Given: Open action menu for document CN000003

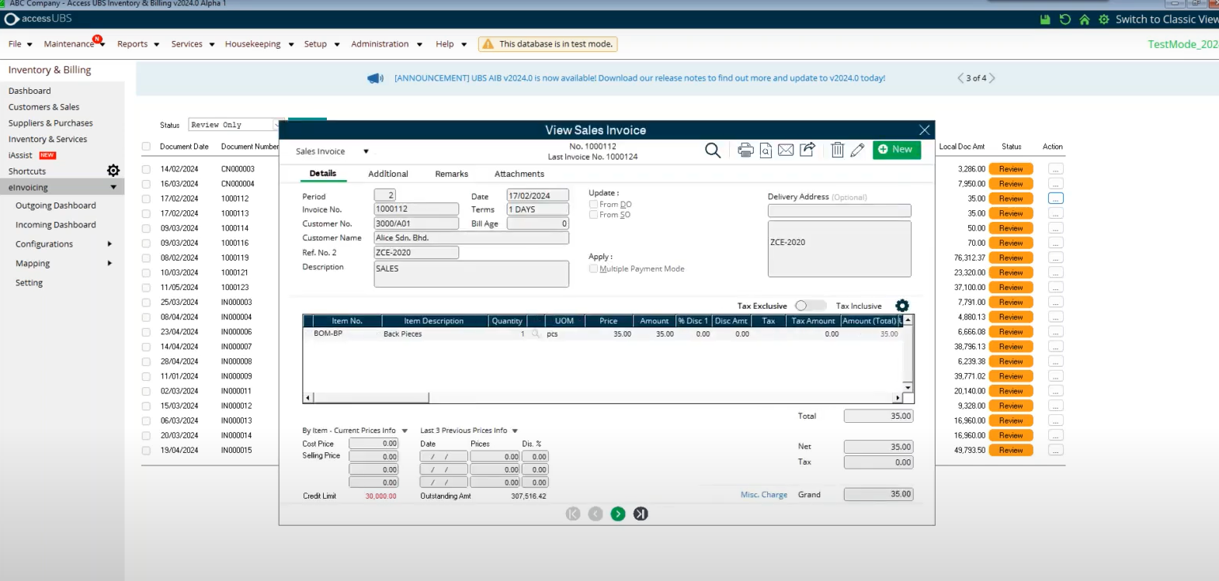Looking at the screenshot, I should (x=1055, y=169).
